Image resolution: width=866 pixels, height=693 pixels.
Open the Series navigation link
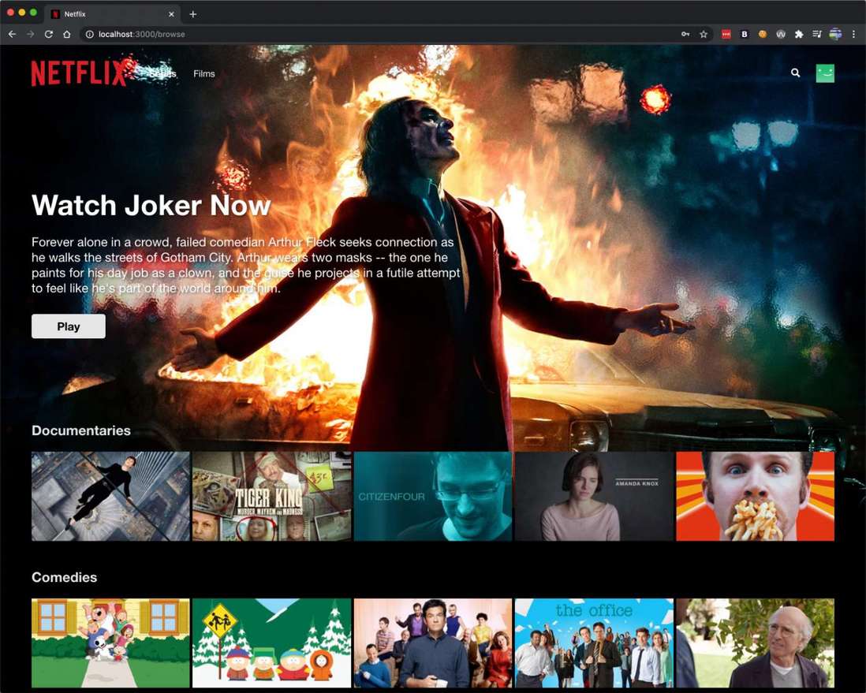(162, 73)
